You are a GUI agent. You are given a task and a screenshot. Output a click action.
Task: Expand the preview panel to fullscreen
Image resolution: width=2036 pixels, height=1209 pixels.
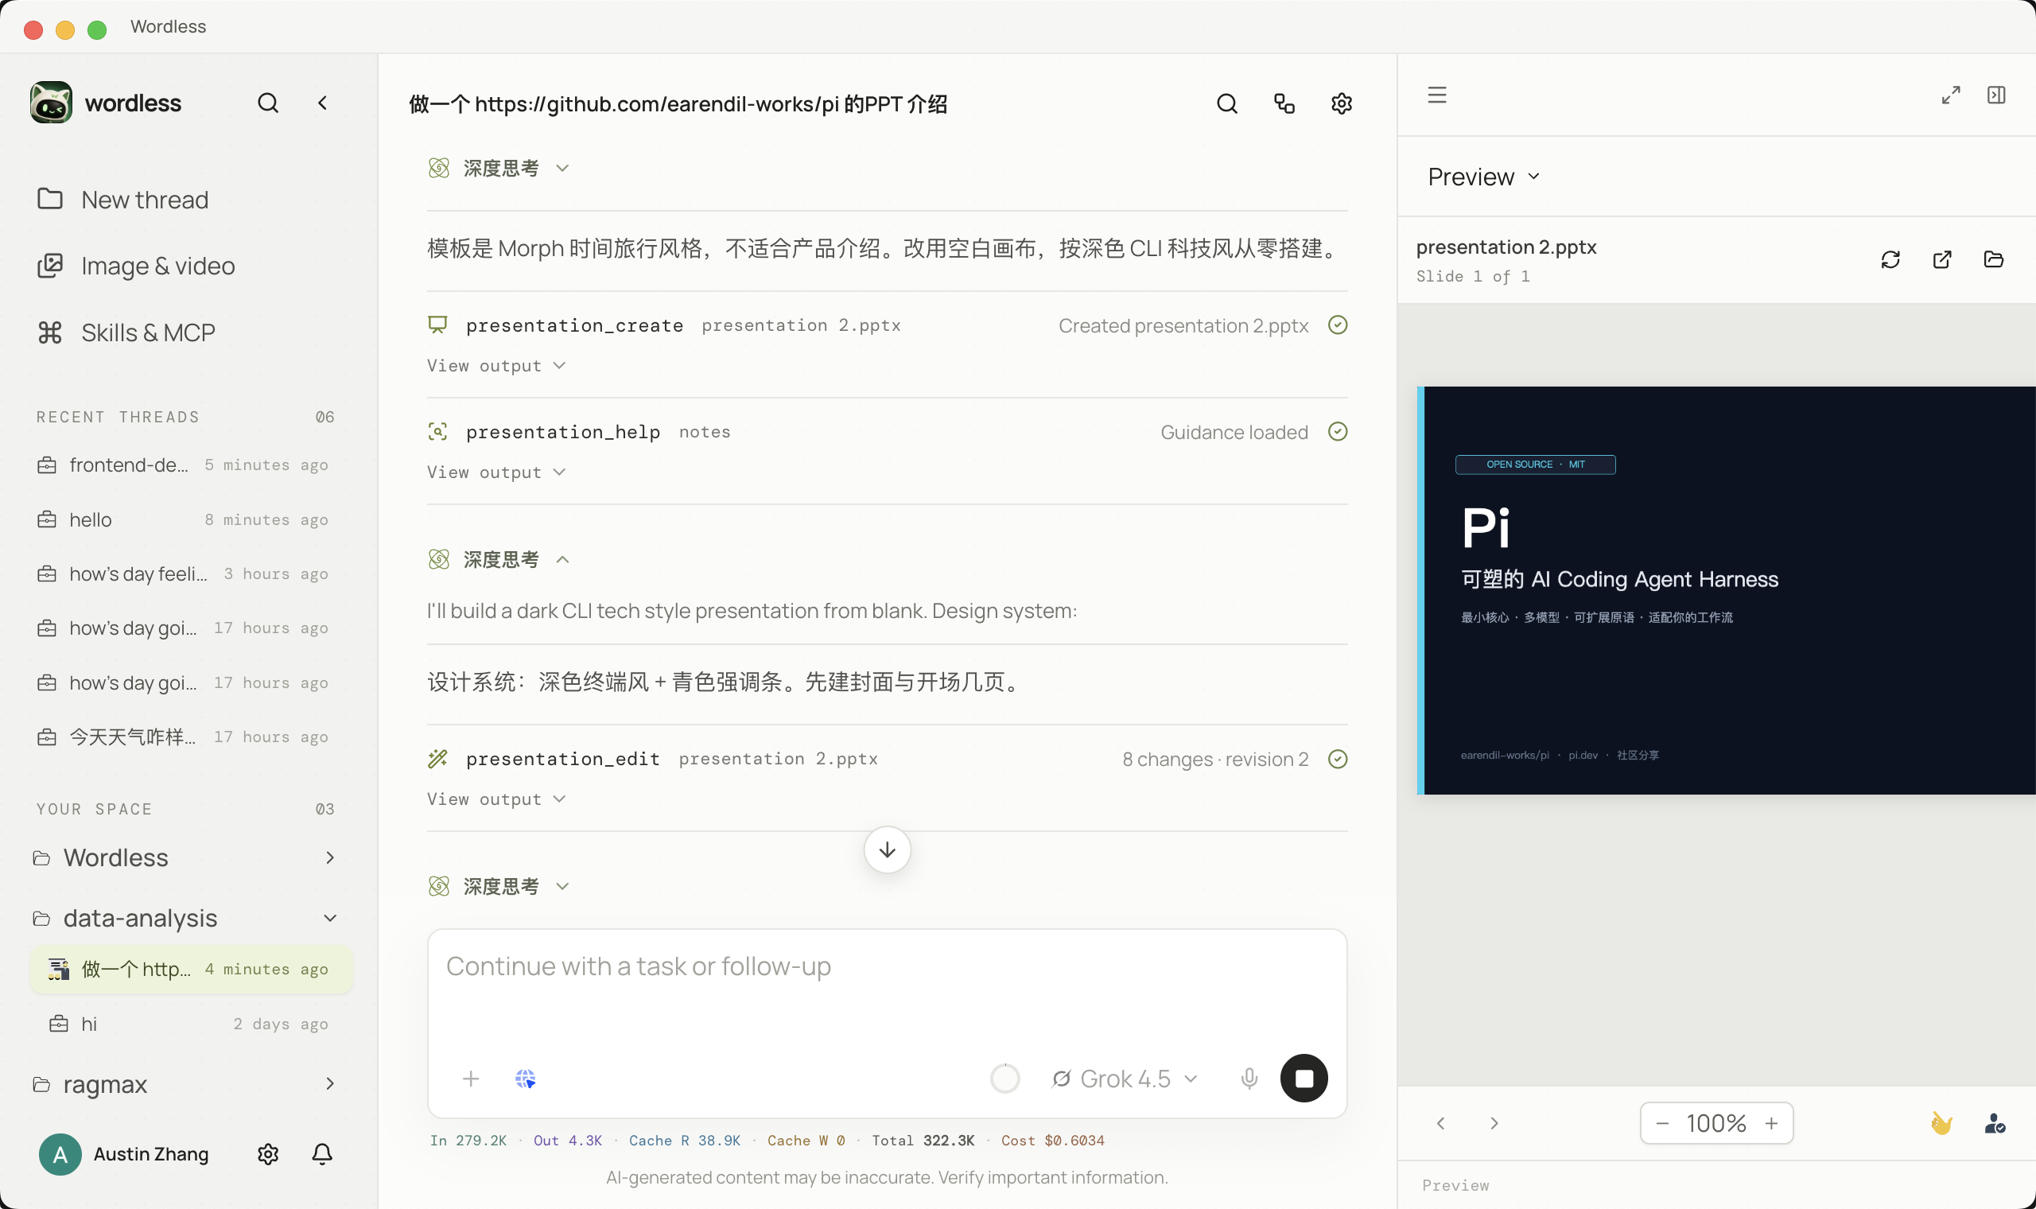coord(1950,95)
